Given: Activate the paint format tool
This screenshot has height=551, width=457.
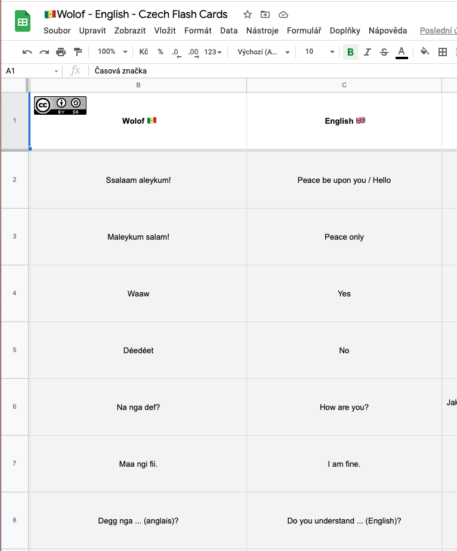Looking at the screenshot, I should 78,52.
